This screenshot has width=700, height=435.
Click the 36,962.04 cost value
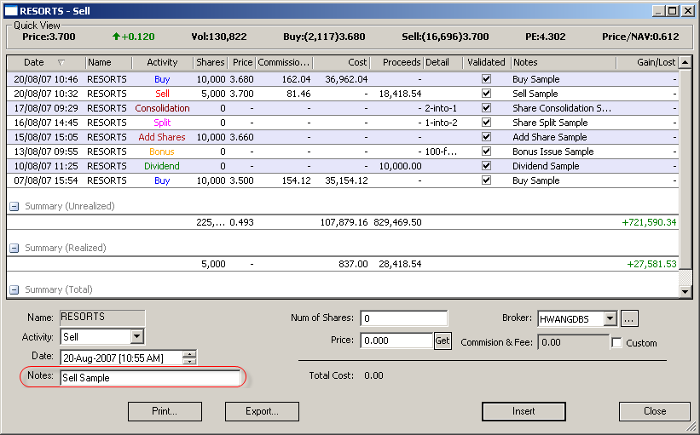tap(346, 79)
